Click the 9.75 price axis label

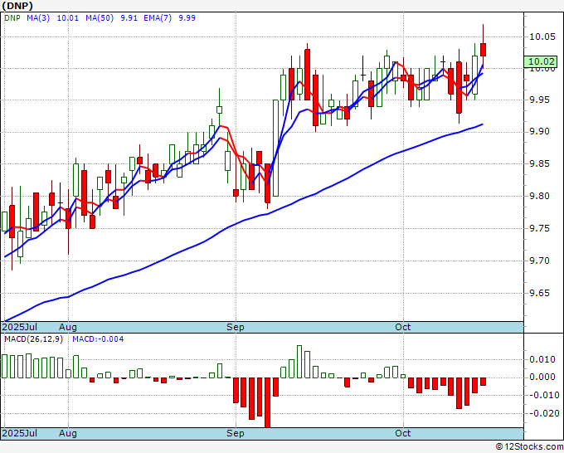[542, 228]
